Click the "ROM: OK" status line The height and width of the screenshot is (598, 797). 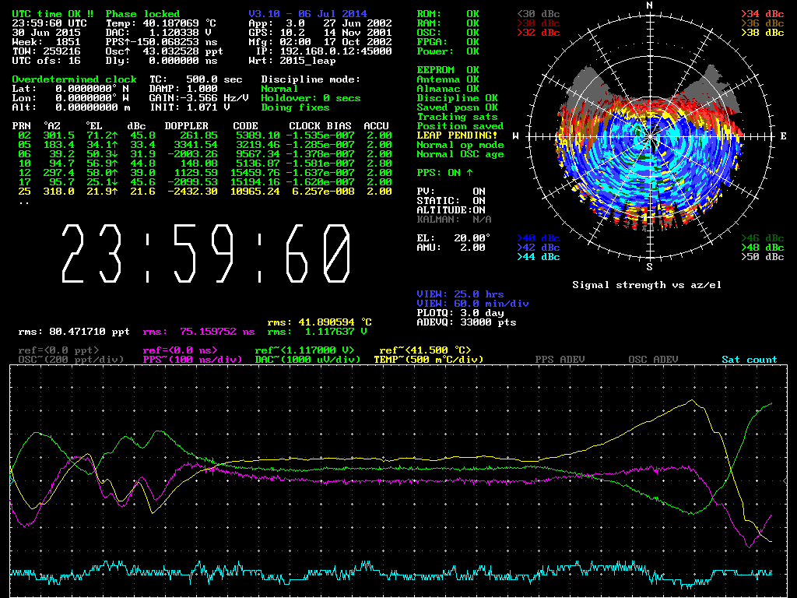tap(448, 14)
